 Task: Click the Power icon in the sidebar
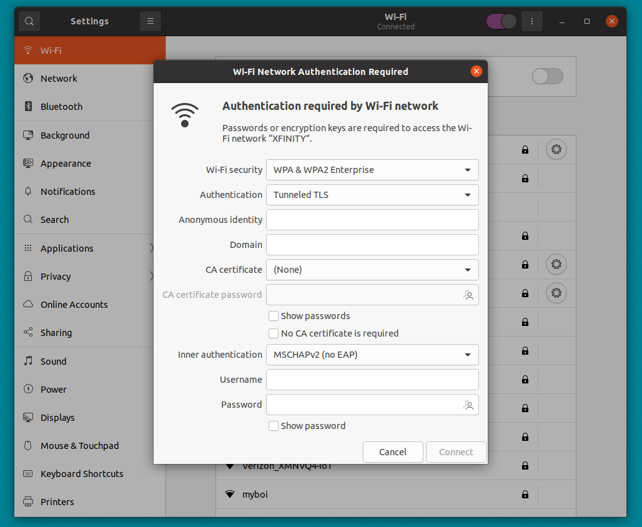pos(28,389)
